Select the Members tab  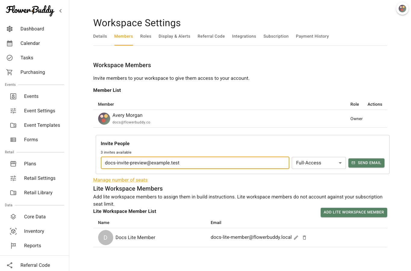pos(123,36)
